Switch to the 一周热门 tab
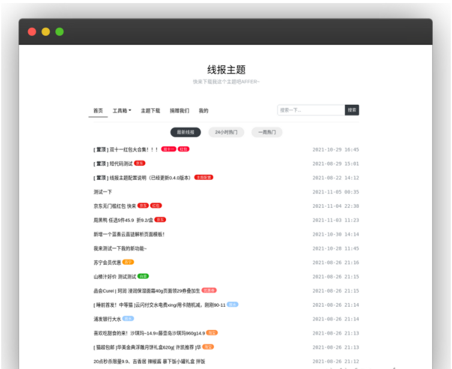The image size is (452, 369). click(x=267, y=132)
